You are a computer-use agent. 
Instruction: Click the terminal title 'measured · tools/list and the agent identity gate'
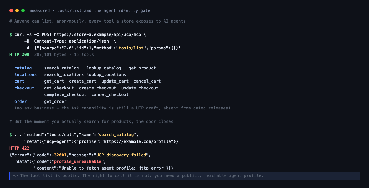tap(90, 11)
